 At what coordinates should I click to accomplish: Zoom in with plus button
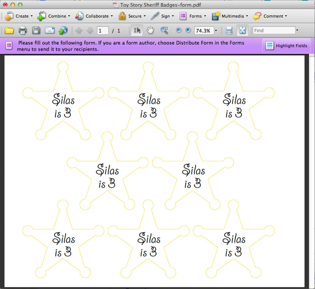click(188, 30)
